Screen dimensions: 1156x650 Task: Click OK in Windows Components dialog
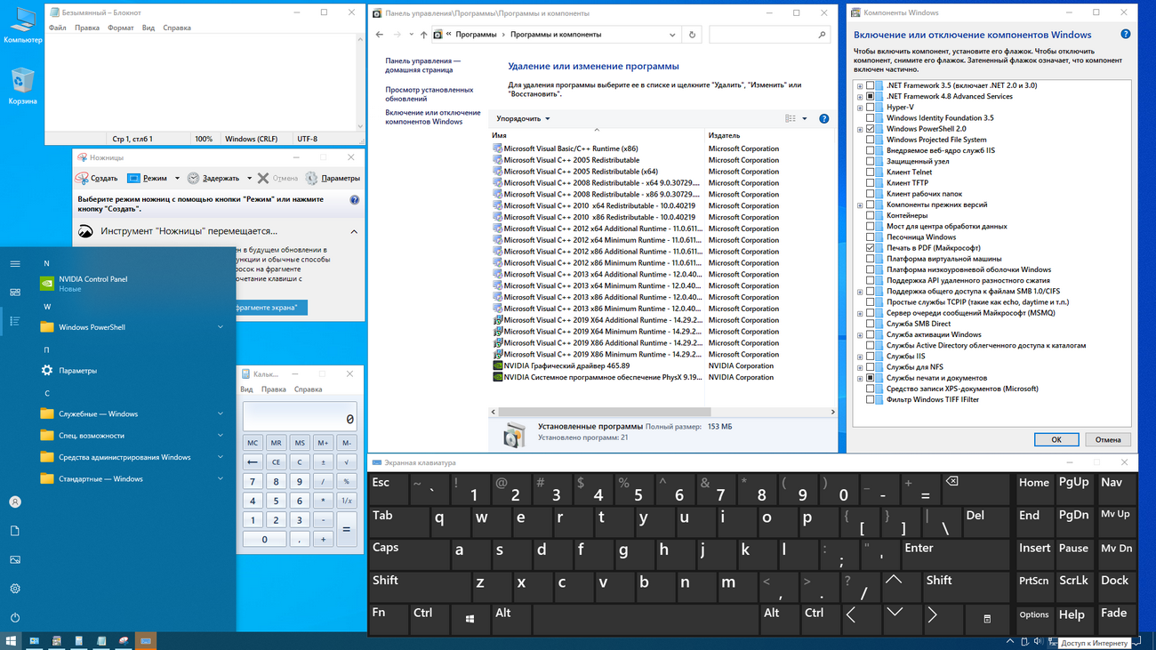1056,439
